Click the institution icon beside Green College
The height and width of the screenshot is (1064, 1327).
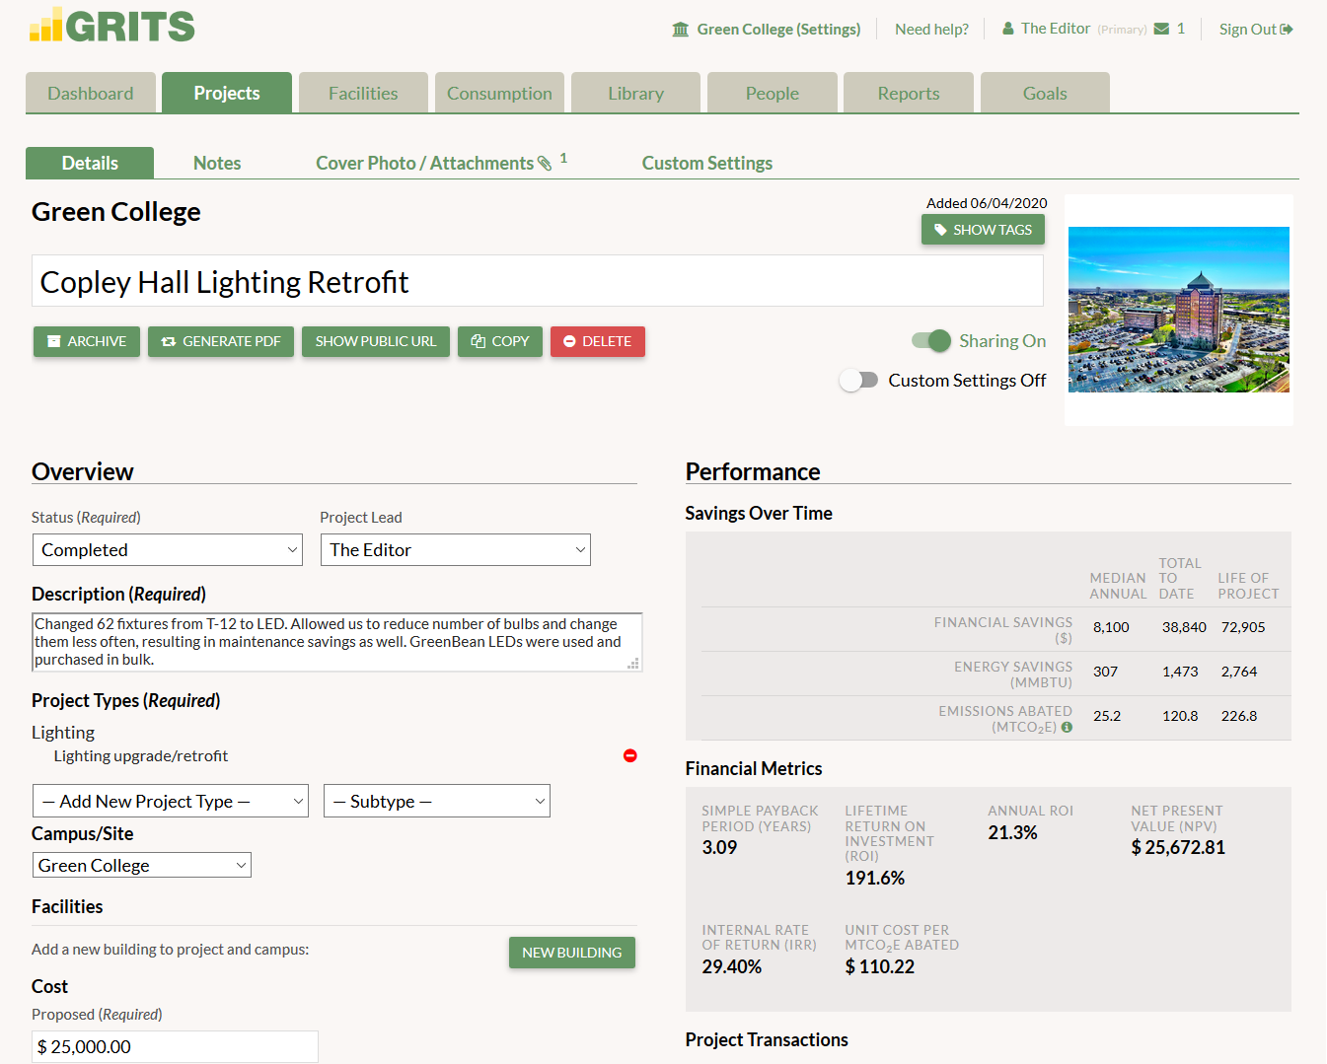point(681,30)
